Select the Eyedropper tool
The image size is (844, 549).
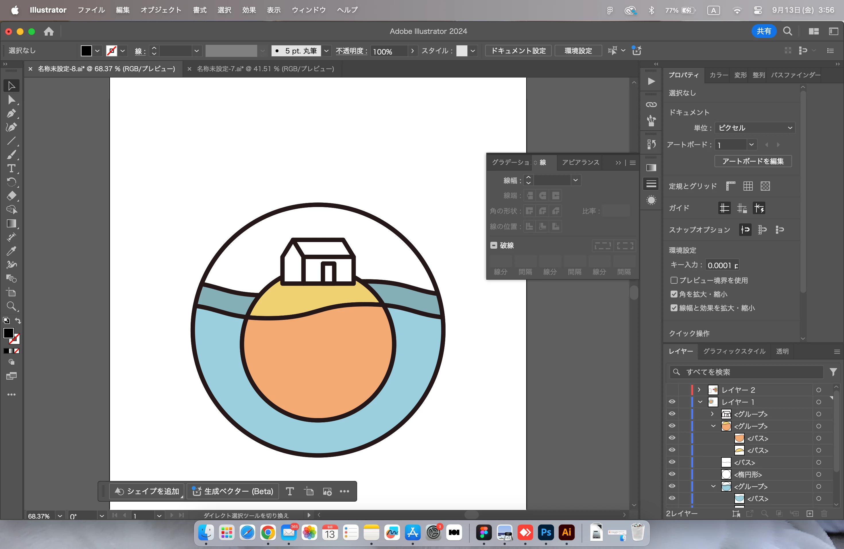click(x=11, y=251)
